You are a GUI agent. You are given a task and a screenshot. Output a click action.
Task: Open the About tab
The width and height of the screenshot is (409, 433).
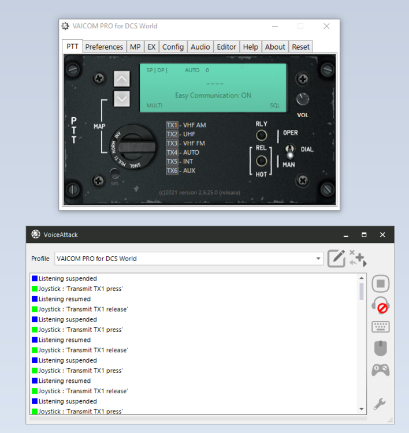275,47
